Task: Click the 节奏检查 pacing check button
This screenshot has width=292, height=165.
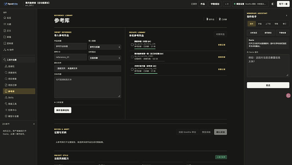Action: [283, 33]
